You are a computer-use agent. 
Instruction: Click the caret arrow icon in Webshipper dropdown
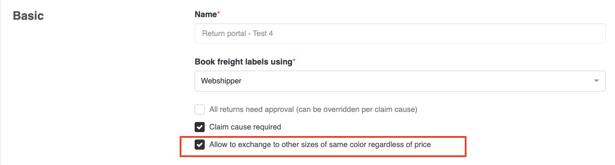(596, 81)
